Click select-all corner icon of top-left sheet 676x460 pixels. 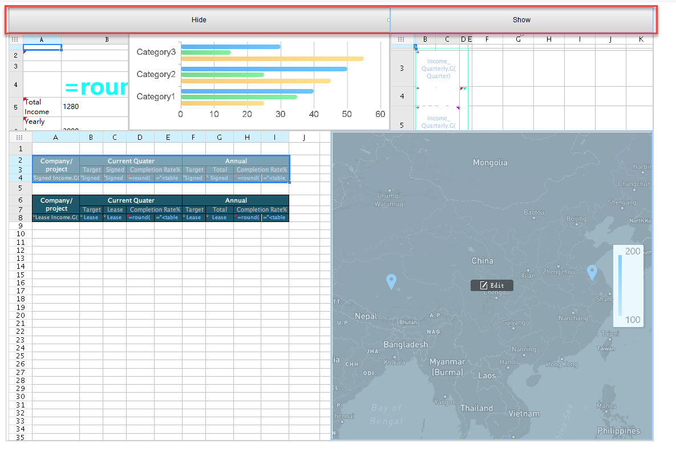click(x=15, y=39)
